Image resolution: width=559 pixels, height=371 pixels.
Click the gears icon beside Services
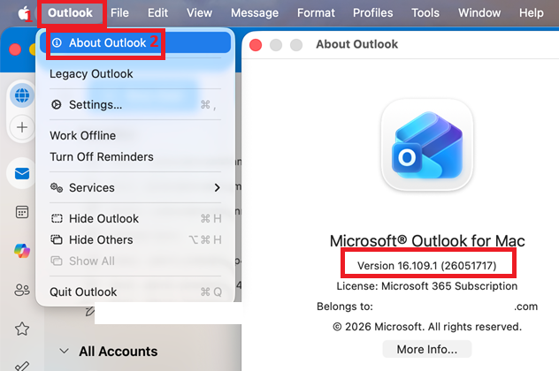[57, 187]
